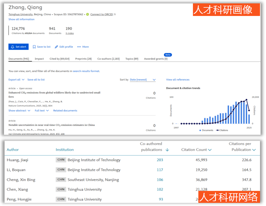The width and height of the screenshot is (266, 206).
Task: Click co-authored count 203 for Huang, Jiaqi
Action: click(160, 160)
